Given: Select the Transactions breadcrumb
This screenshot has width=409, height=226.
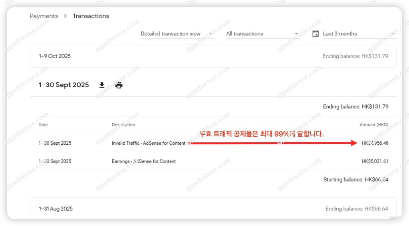Looking at the screenshot, I should tap(91, 16).
